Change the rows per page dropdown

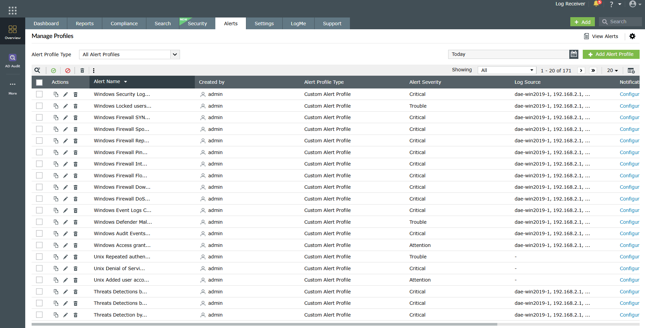(612, 70)
